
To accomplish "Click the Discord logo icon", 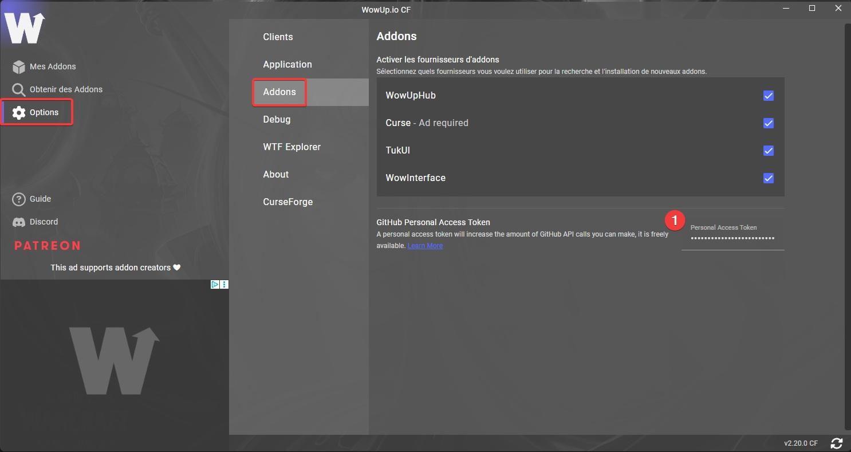I will point(19,222).
